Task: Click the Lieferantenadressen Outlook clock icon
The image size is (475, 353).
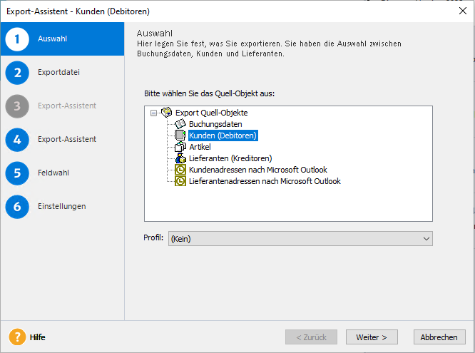Action: tap(180, 181)
